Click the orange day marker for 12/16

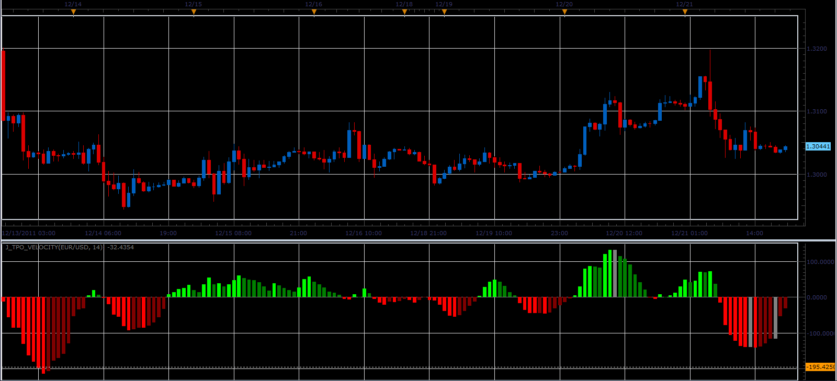click(314, 11)
